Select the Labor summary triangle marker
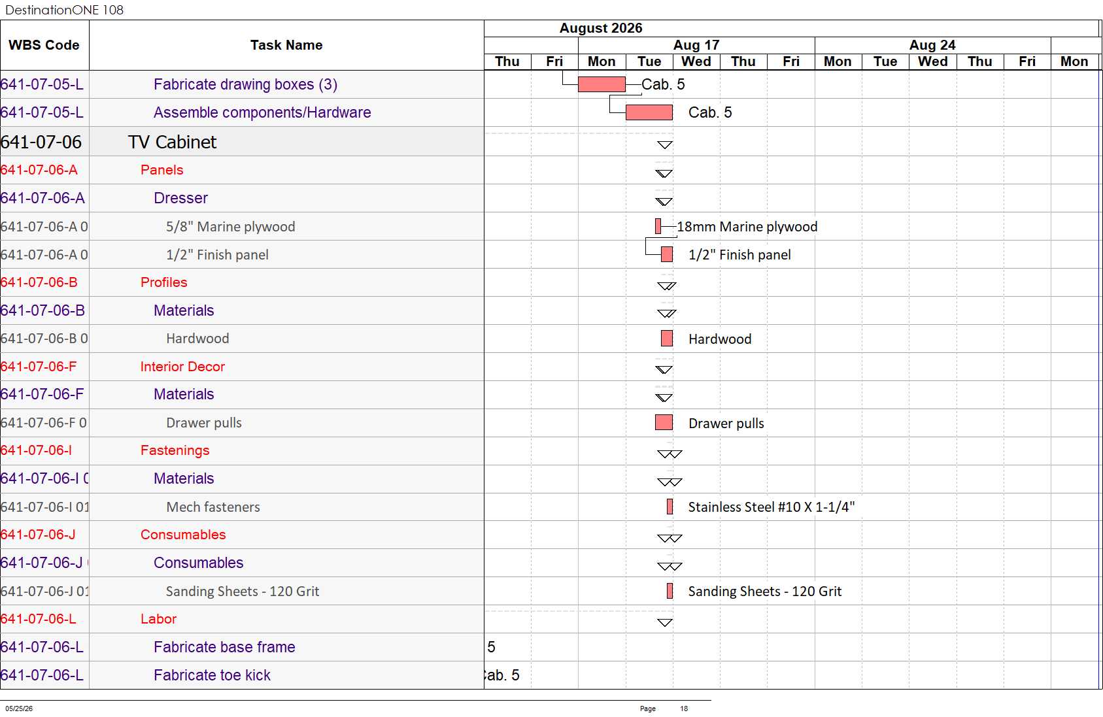The image size is (1103, 717). (x=665, y=623)
